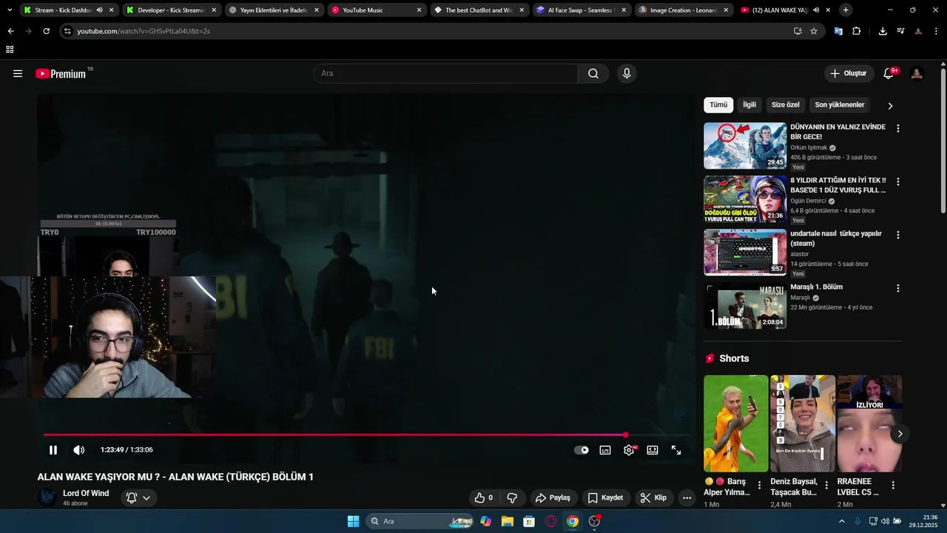The height and width of the screenshot is (533, 947).
Task: Switch to theater mode
Action: click(653, 450)
